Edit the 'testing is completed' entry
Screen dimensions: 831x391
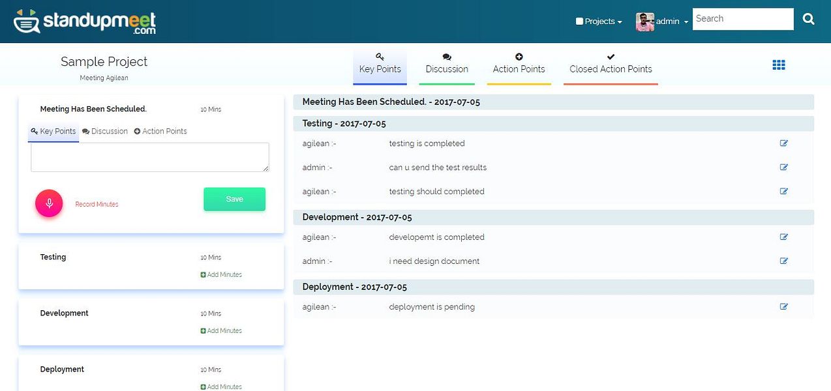[x=784, y=143]
